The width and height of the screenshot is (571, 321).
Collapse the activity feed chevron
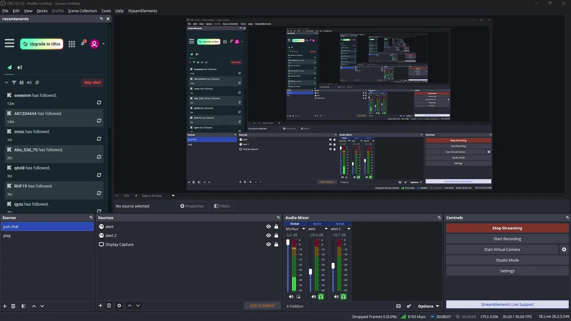[7, 82]
